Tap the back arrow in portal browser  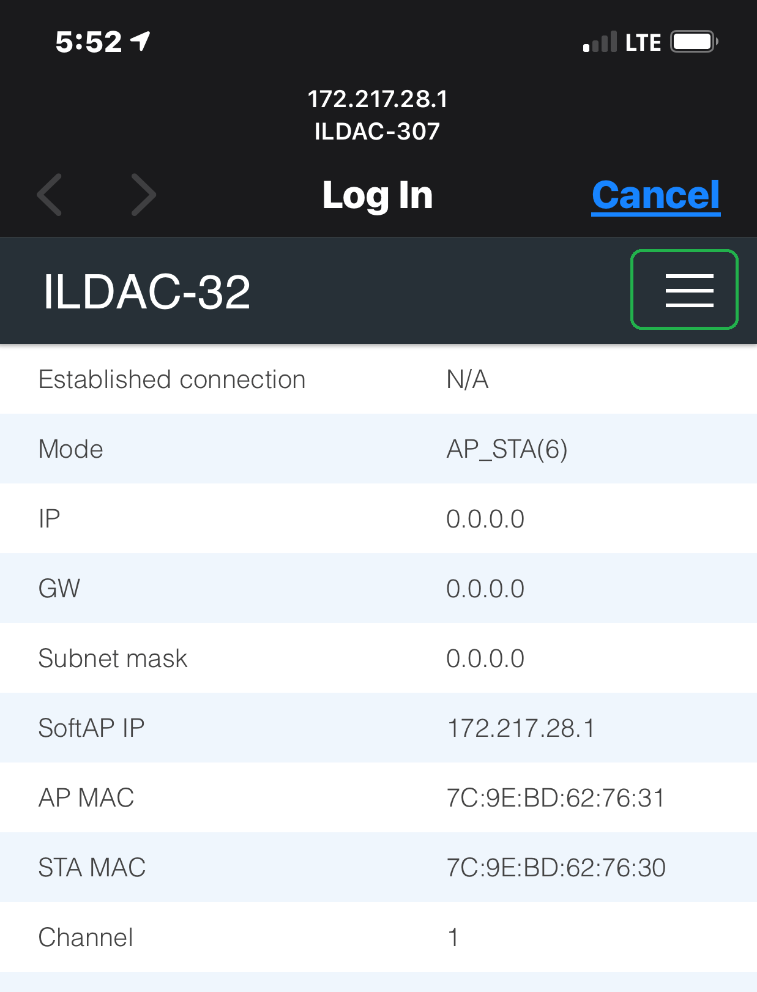click(50, 195)
